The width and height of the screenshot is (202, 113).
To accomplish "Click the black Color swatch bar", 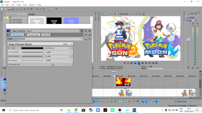I will [32, 48].
